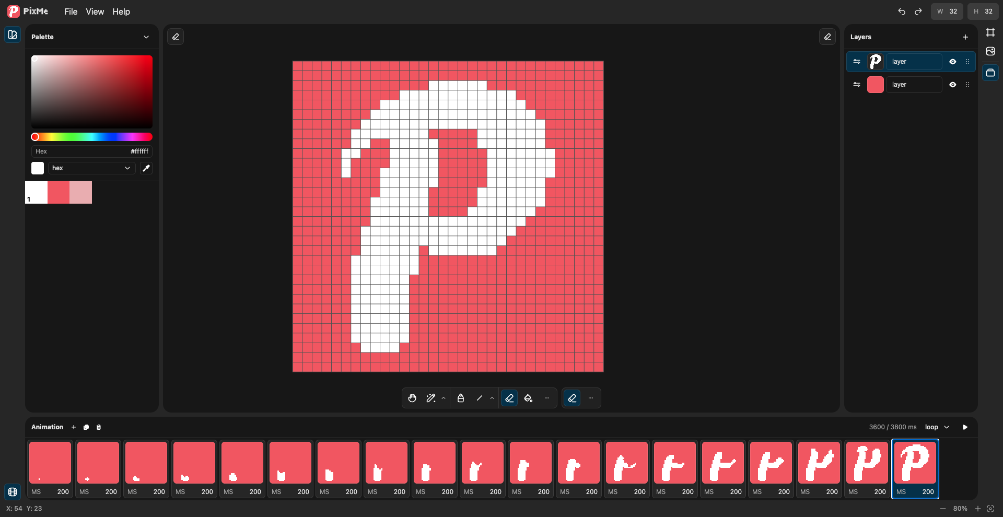Delete the current animation frame
Viewport: 1003px width, 517px height.
pyautogui.click(x=99, y=427)
